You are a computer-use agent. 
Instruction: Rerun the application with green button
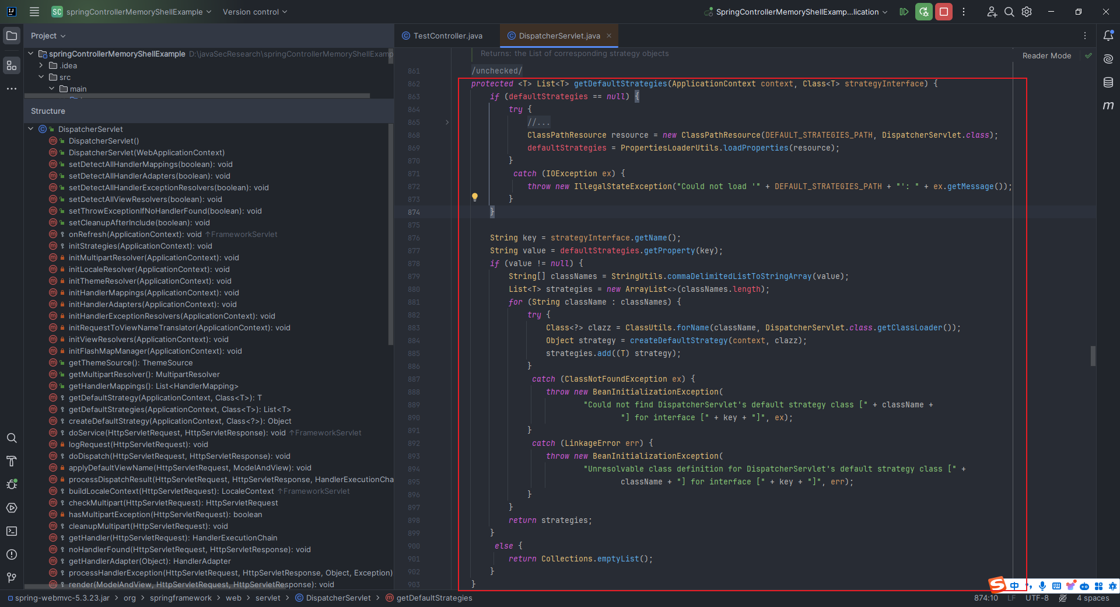click(x=924, y=12)
